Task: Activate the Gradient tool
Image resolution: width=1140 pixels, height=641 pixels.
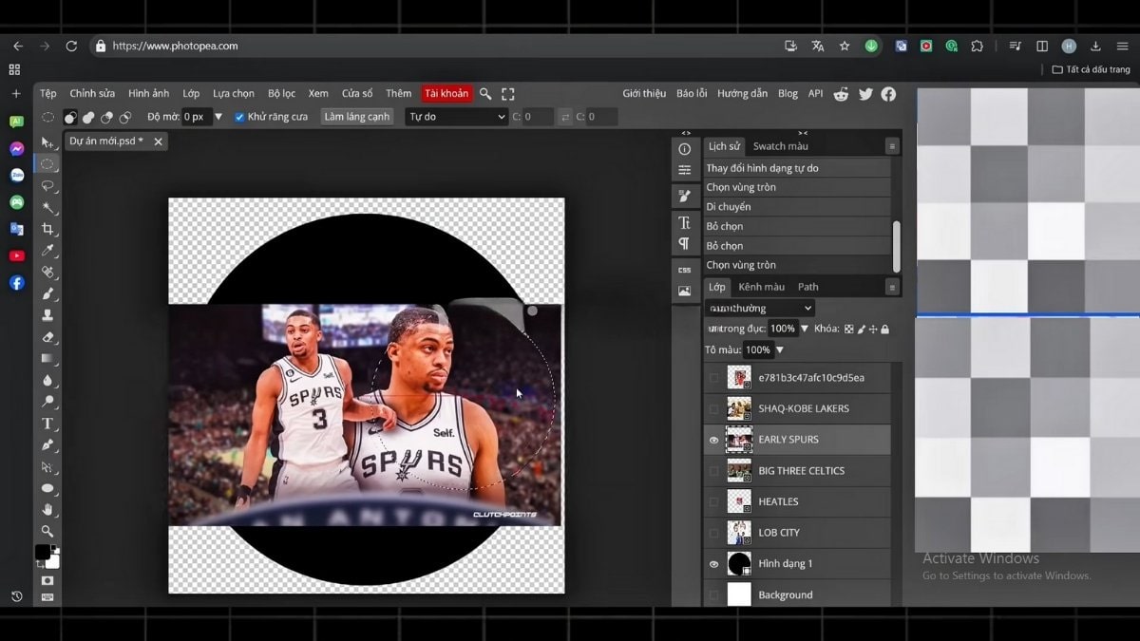Action: pos(47,356)
